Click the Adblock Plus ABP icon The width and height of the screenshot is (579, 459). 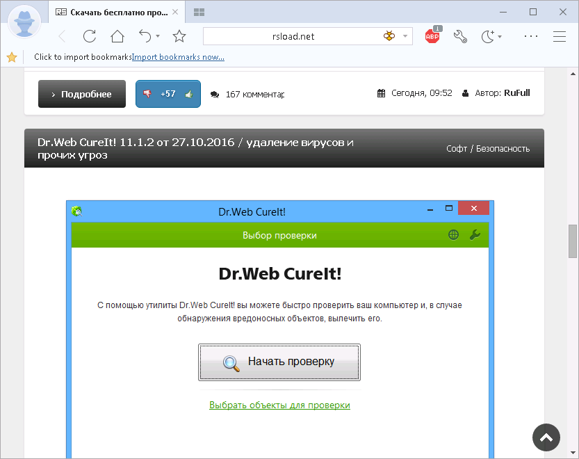pyautogui.click(x=432, y=36)
